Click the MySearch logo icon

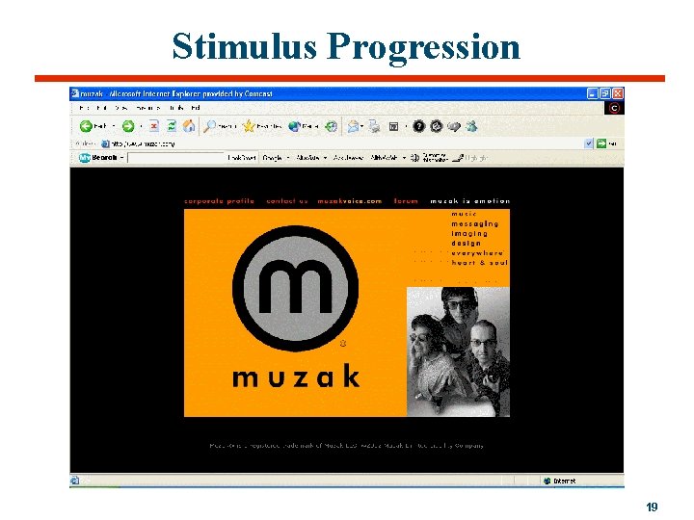(x=84, y=157)
